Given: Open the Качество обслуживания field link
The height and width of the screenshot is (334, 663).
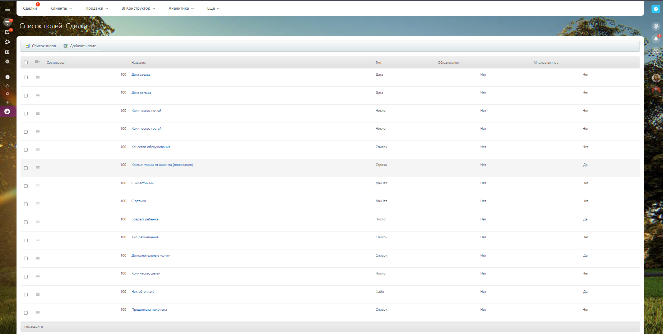Looking at the screenshot, I should [151, 147].
